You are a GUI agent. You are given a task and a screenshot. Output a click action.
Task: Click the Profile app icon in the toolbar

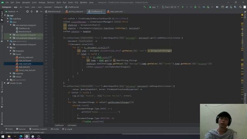204,7
